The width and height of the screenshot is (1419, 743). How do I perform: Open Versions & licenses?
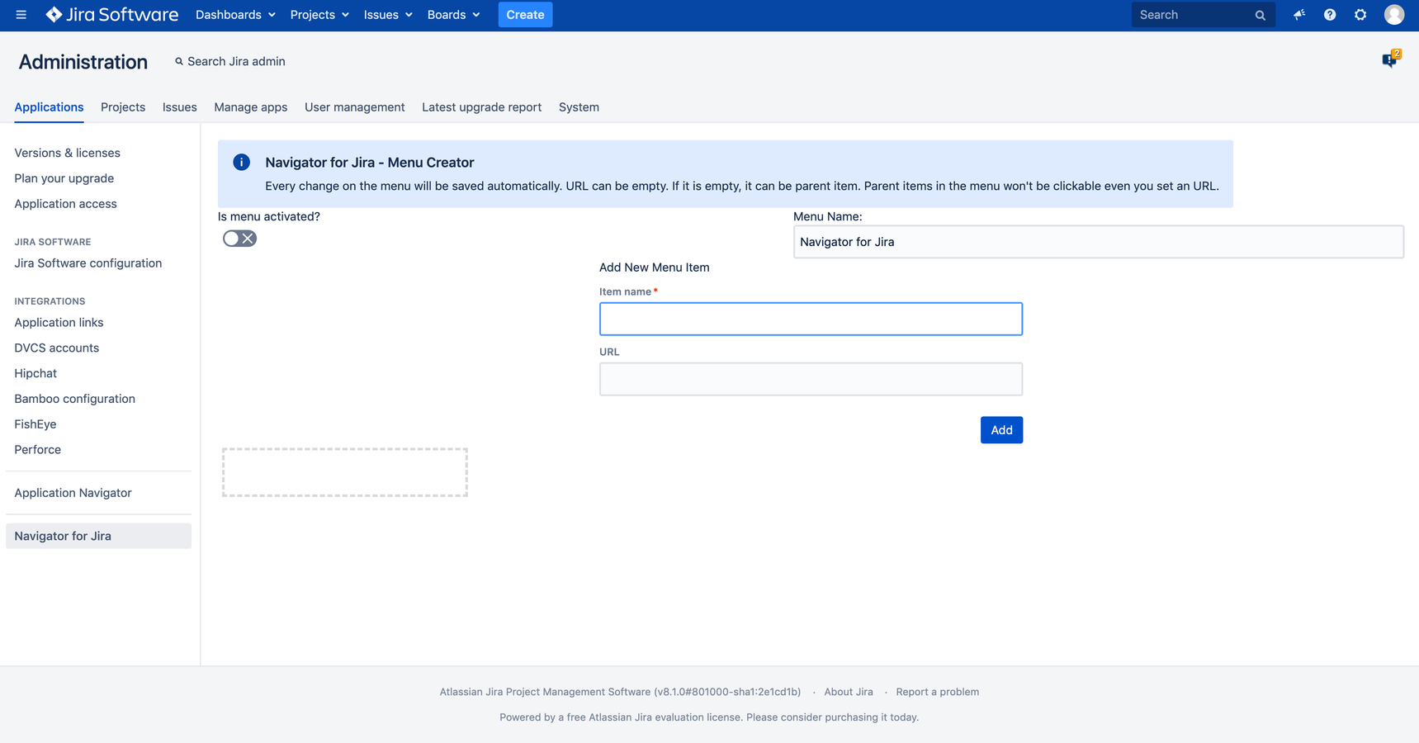[x=67, y=153]
